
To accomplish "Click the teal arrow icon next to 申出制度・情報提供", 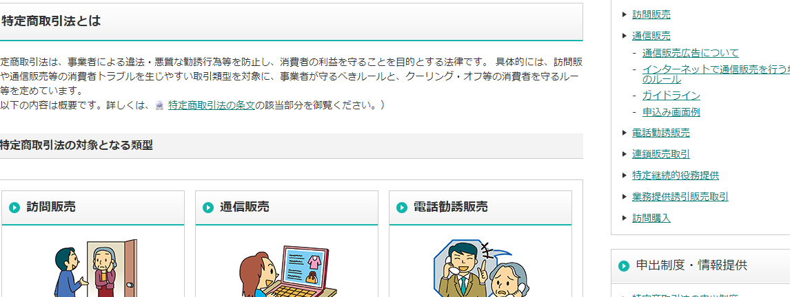I will (x=624, y=266).
